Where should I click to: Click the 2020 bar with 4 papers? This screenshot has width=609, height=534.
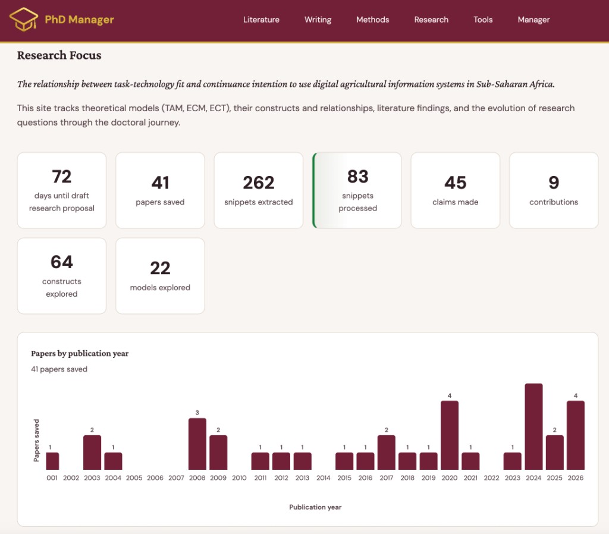tap(450, 435)
